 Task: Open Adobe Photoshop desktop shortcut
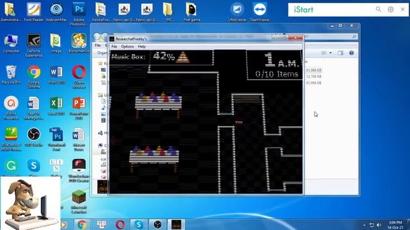coord(79,14)
